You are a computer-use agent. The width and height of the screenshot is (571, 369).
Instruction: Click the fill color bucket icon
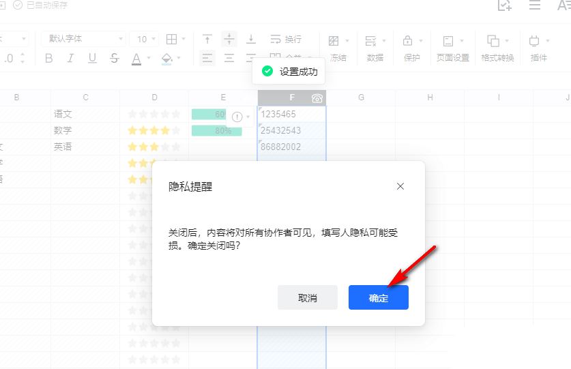tap(166, 58)
